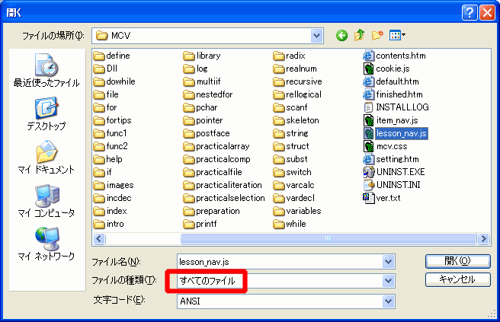Select the printf folder icon
The image size is (500, 322).
189,225
